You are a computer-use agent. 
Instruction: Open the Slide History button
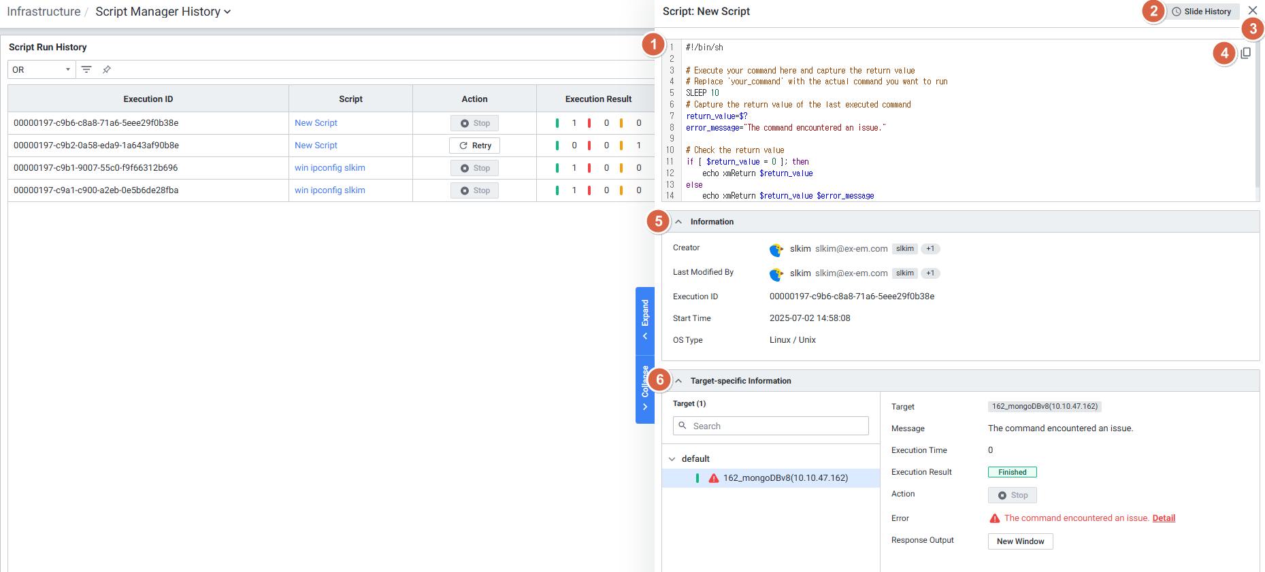(1201, 12)
